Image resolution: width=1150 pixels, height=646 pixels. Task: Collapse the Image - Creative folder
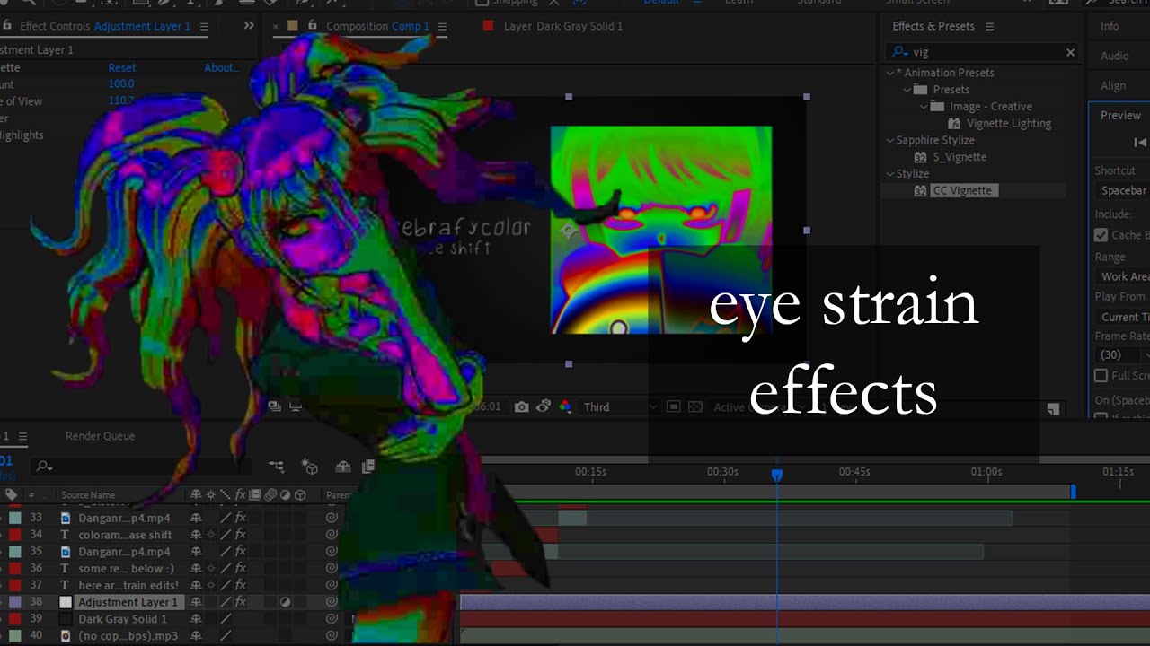click(x=924, y=107)
